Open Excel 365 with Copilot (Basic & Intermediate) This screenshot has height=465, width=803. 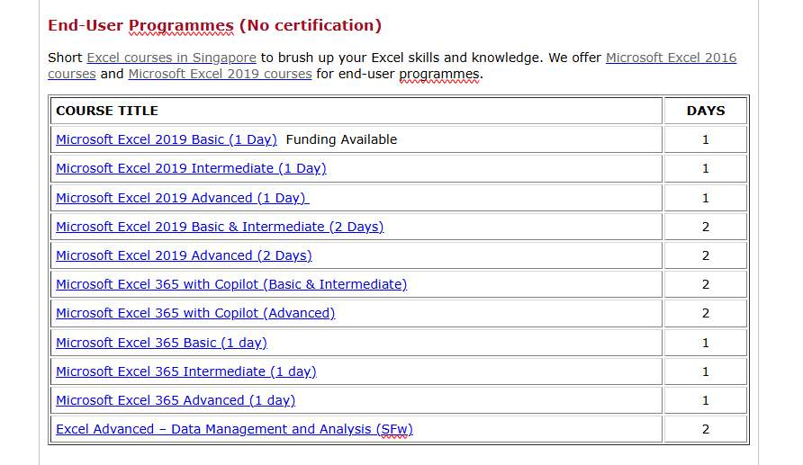click(x=231, y=284)
